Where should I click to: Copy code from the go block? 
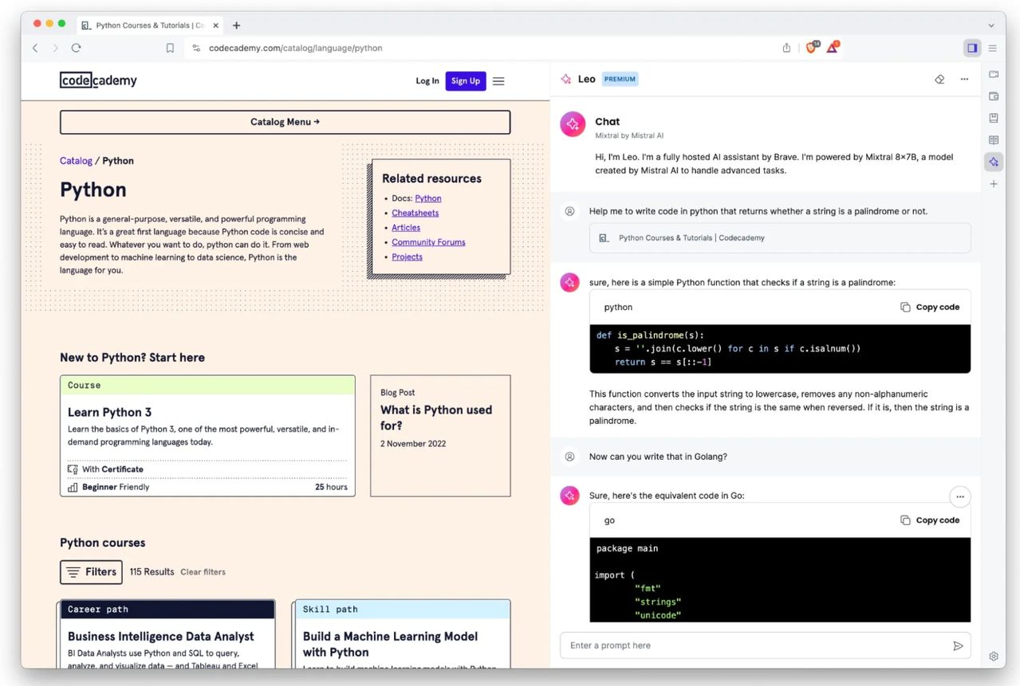[x=930, y=520]
